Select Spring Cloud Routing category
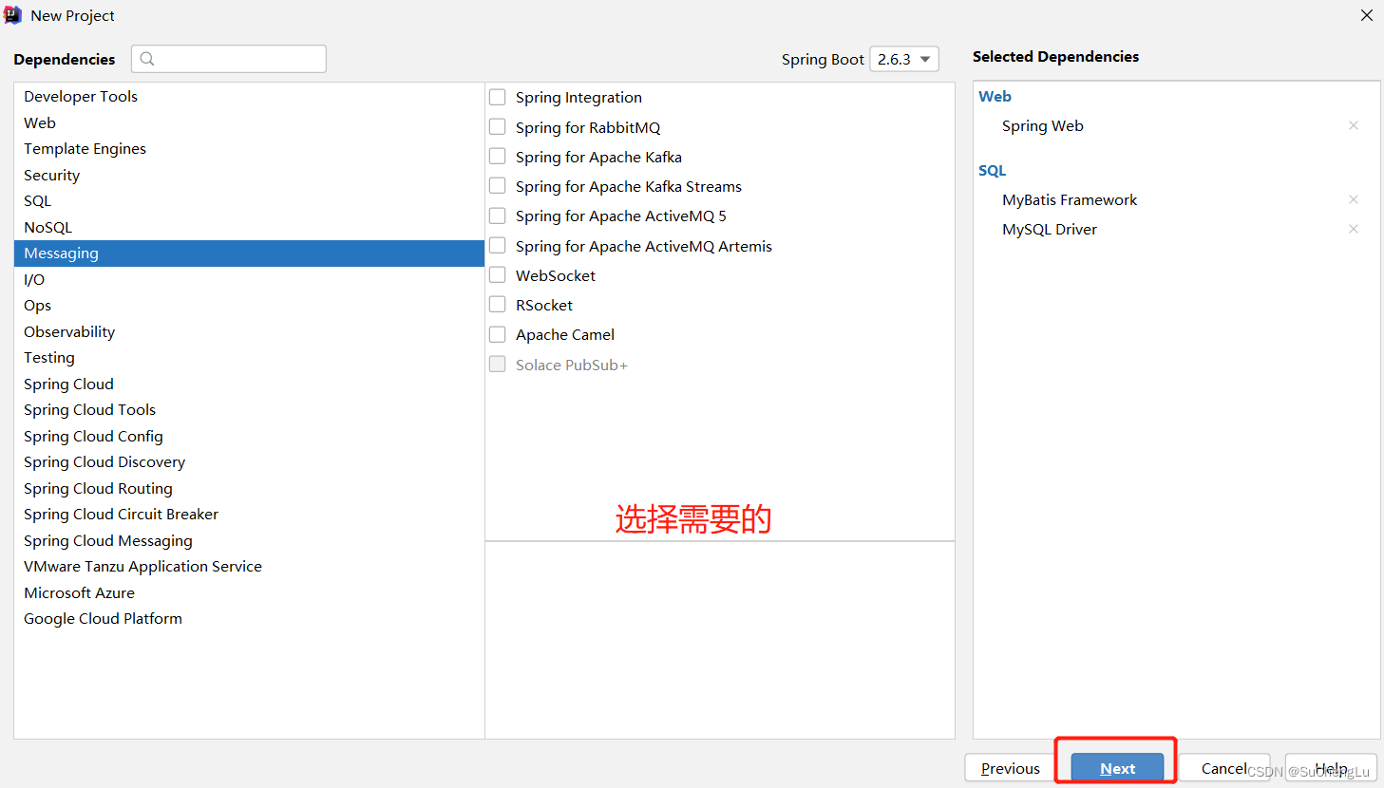1384x788 pixels. pyautogui.click(x=249, y=488)
